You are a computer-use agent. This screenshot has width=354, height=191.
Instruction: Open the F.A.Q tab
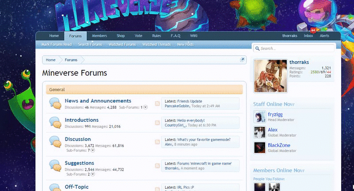[x=175, y=36]
